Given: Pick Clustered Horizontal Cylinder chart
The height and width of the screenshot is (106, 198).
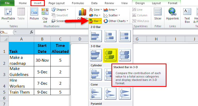Looking at the screenshot, I should (96, 74).
